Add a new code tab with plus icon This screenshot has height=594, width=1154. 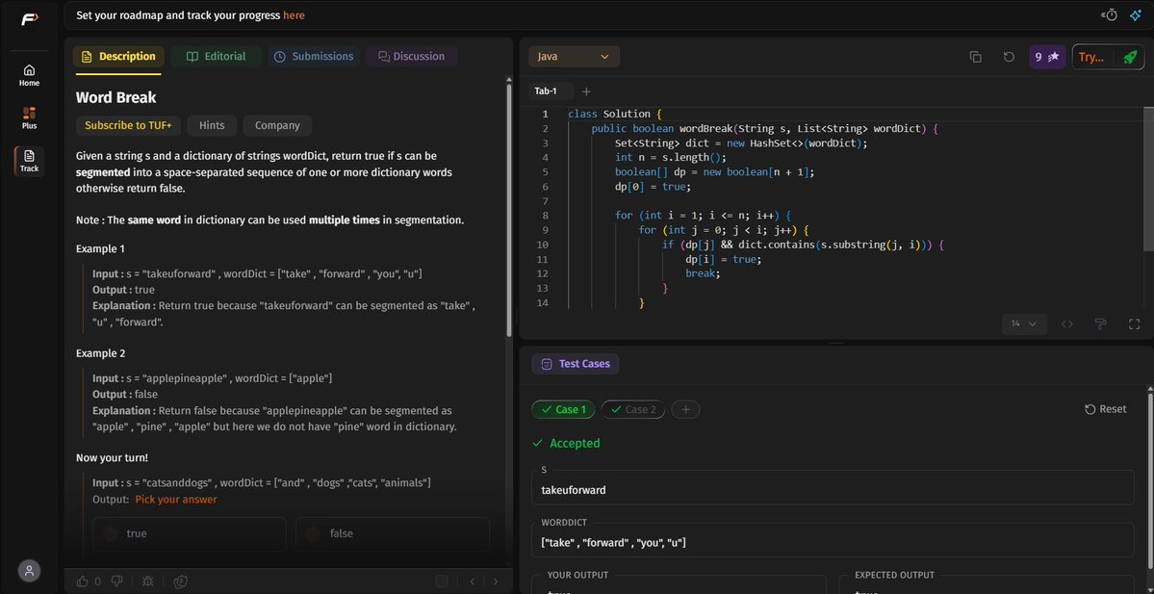coord(586,91)
